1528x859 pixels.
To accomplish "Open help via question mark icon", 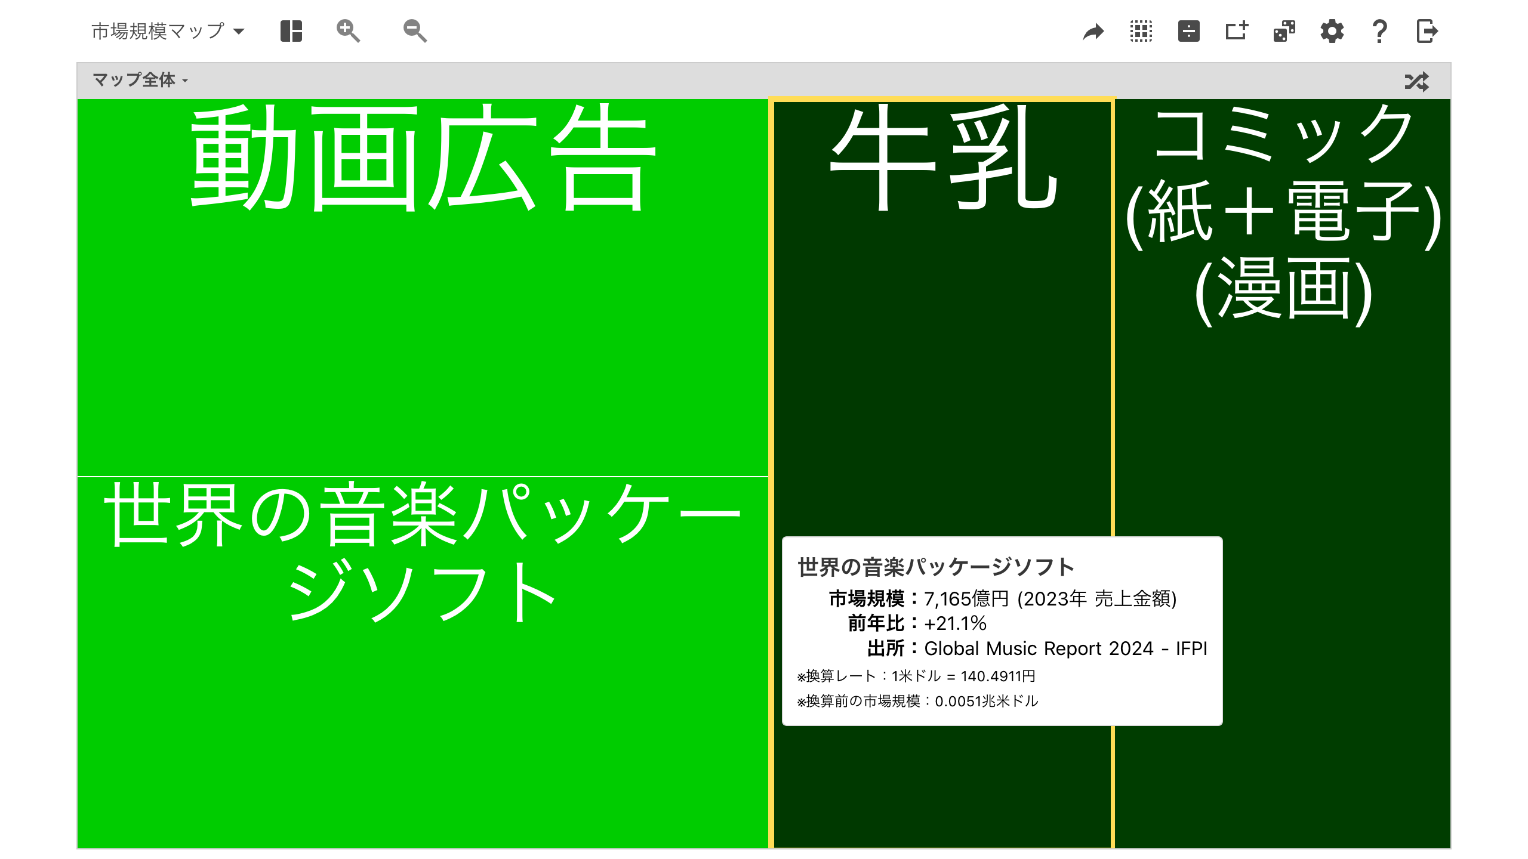I will point(1379,31).
